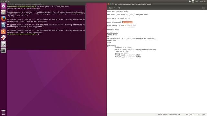Screen dimensions: 207x116
Task: Open the Plain Text language selector
Action: coord(163,115)
